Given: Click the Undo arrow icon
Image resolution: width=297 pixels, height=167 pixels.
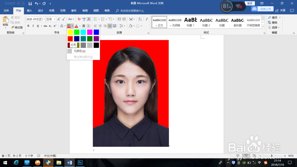Looking at the screenshot, I should [x=36, y=3].
